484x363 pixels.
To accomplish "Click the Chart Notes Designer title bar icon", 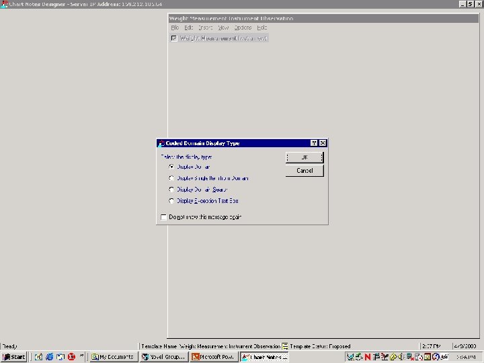I will click(4, 4).
